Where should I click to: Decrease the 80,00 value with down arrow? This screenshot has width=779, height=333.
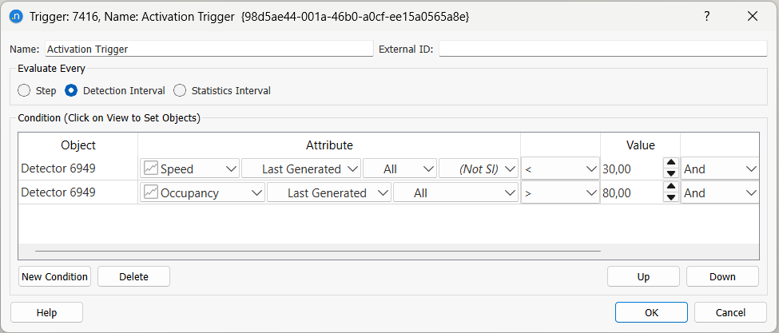pyautogui.click(x=671, y=197)
